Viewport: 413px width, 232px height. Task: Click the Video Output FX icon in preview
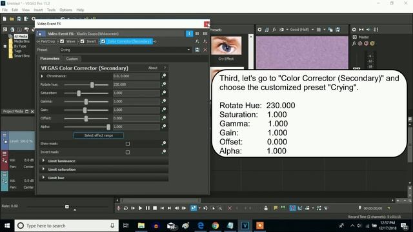(274, 30)
